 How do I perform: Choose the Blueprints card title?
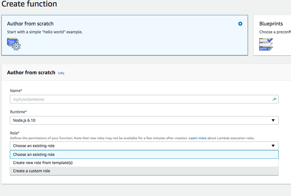[271, 24]
